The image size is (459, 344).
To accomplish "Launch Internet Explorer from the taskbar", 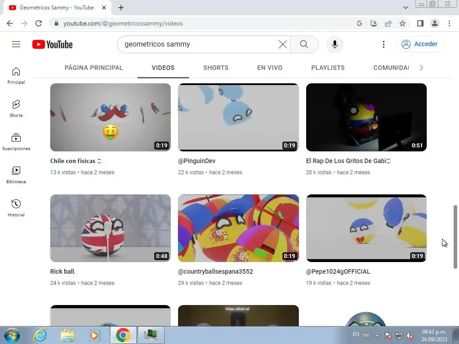I will click(x=40, y=335).
